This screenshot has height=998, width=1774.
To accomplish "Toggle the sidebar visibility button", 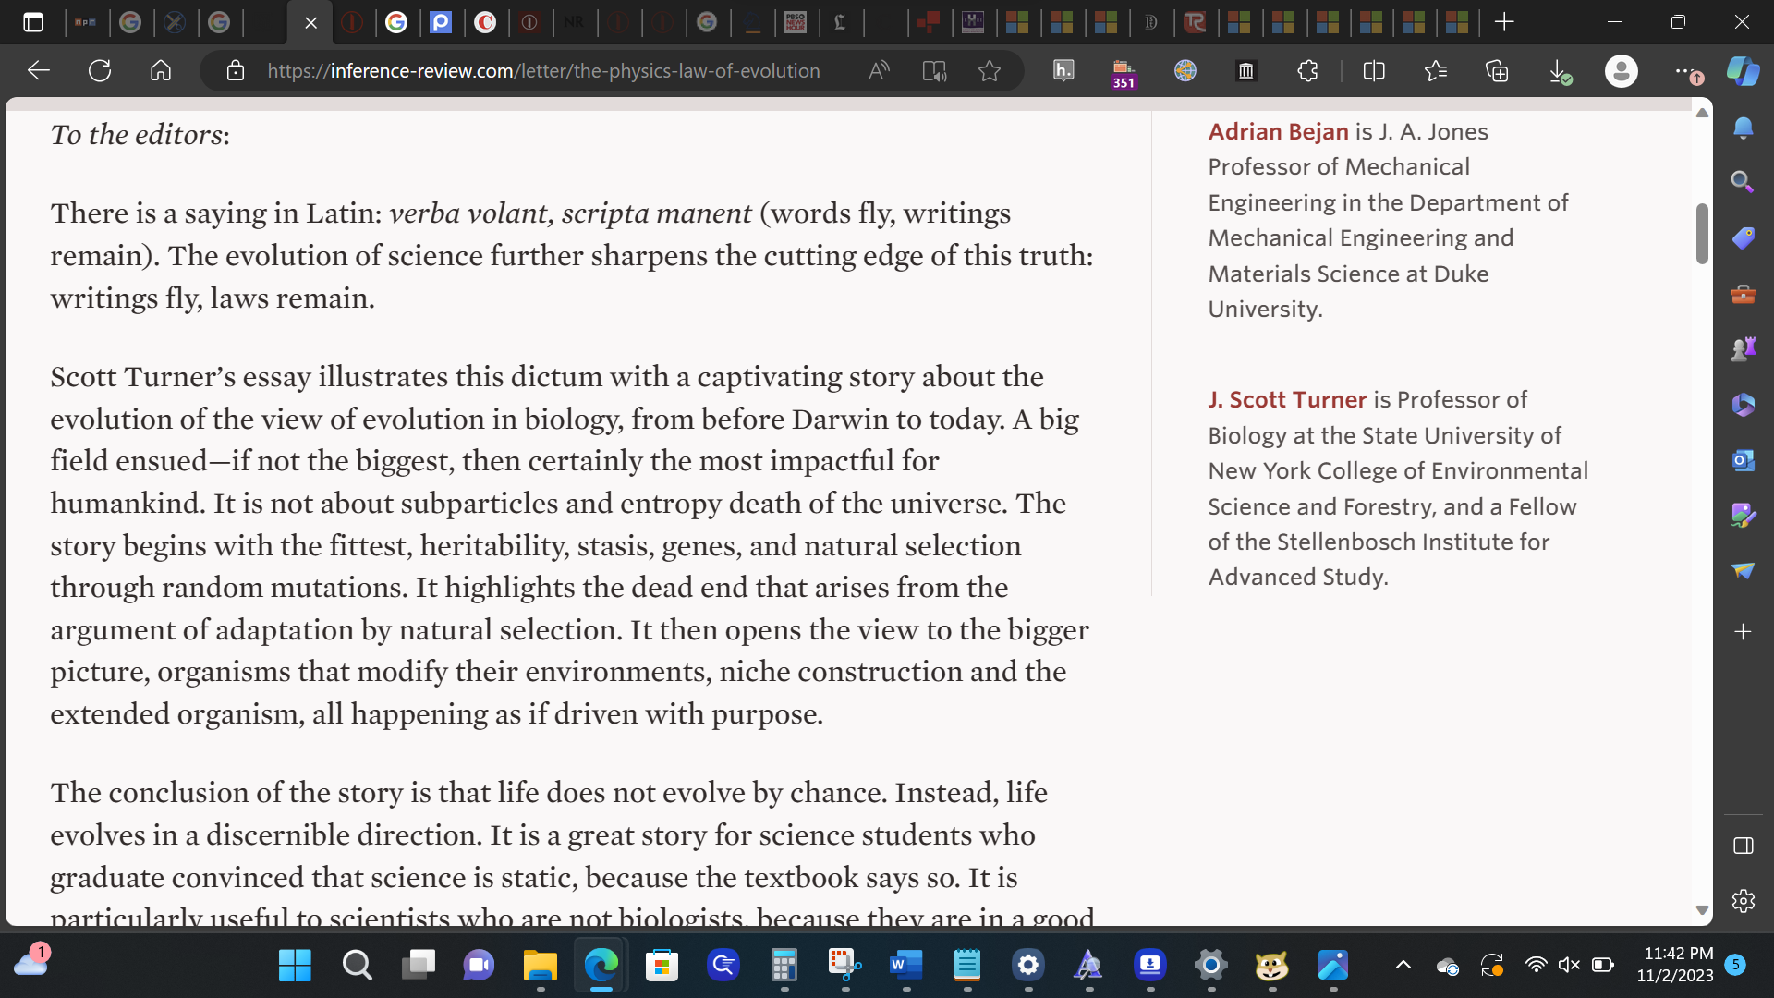I will coord(1743,846).
